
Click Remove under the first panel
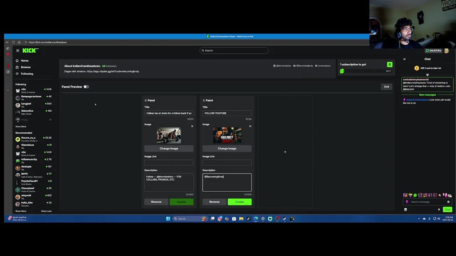tap(156, 202)
